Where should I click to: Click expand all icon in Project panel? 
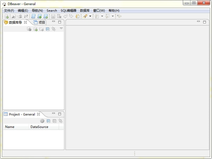(x=54, y=121)
